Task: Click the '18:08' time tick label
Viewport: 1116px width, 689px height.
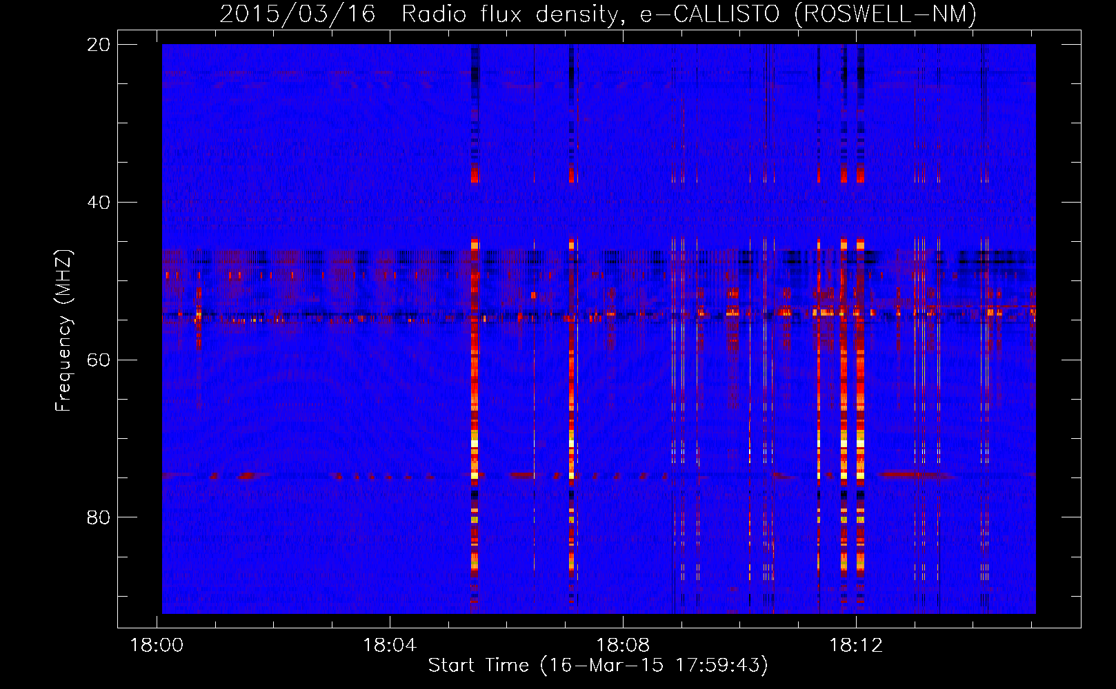Action: pyautogui.click(x=623, y=646)
